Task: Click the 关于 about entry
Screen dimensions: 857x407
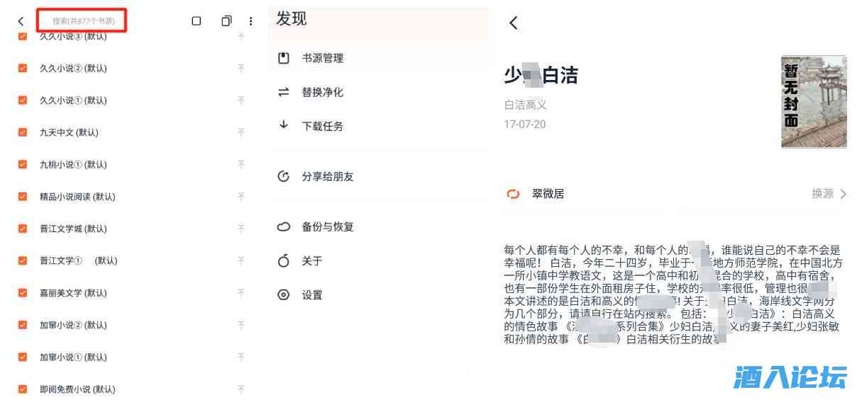Action: point(311,261)
